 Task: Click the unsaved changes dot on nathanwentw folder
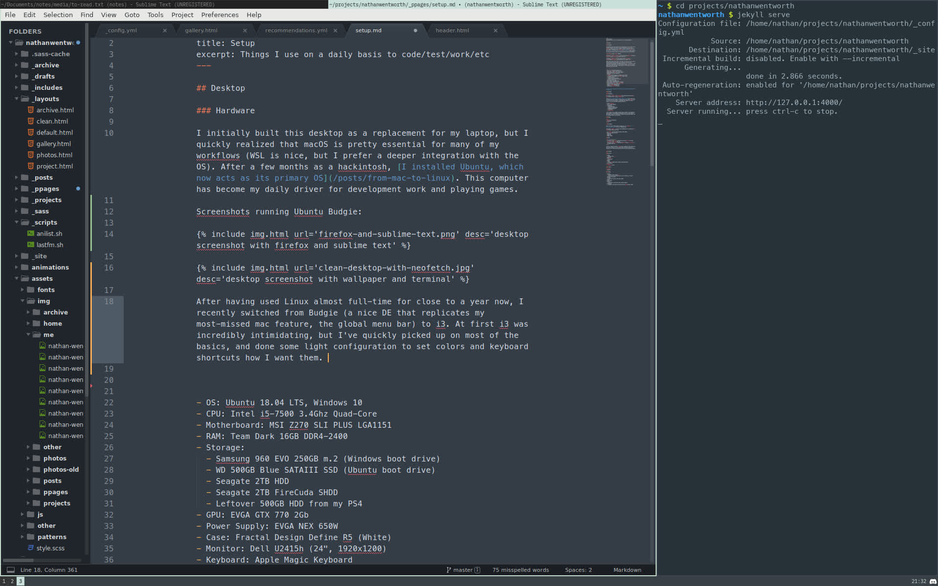coord(77,42)
